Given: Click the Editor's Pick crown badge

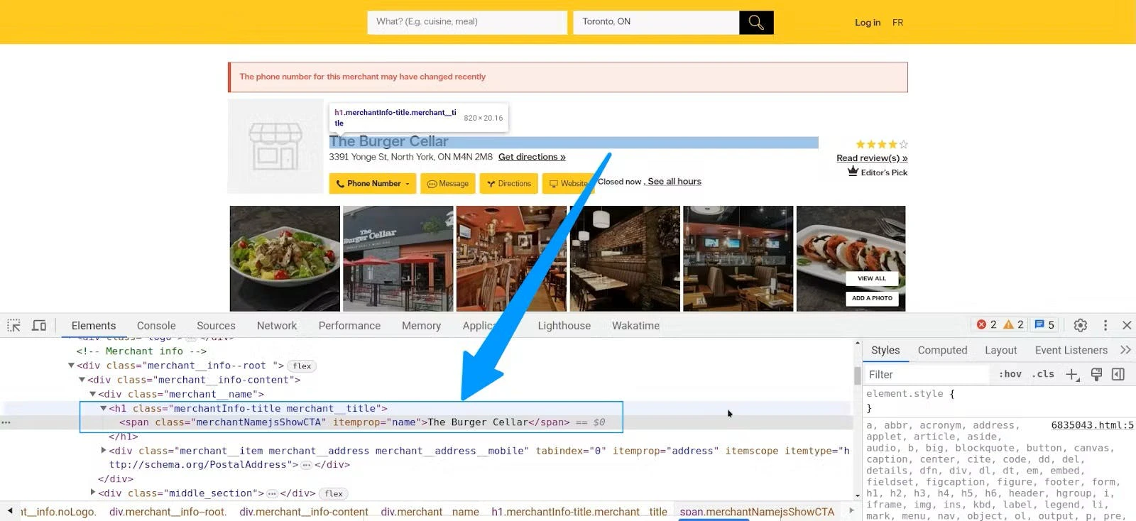Looking at the screenshot, I should click(878, 172).
